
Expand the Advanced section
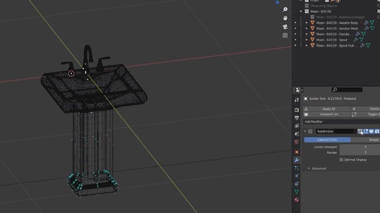[309, 169]
